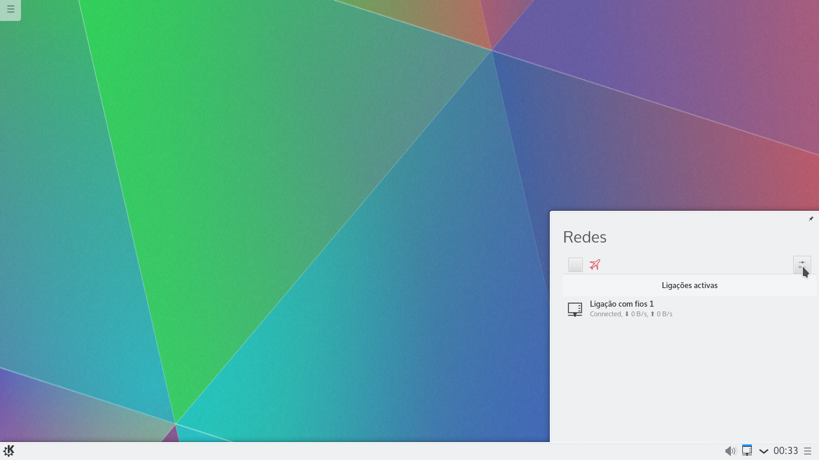Click the Connected status speed text

point(631,314)
